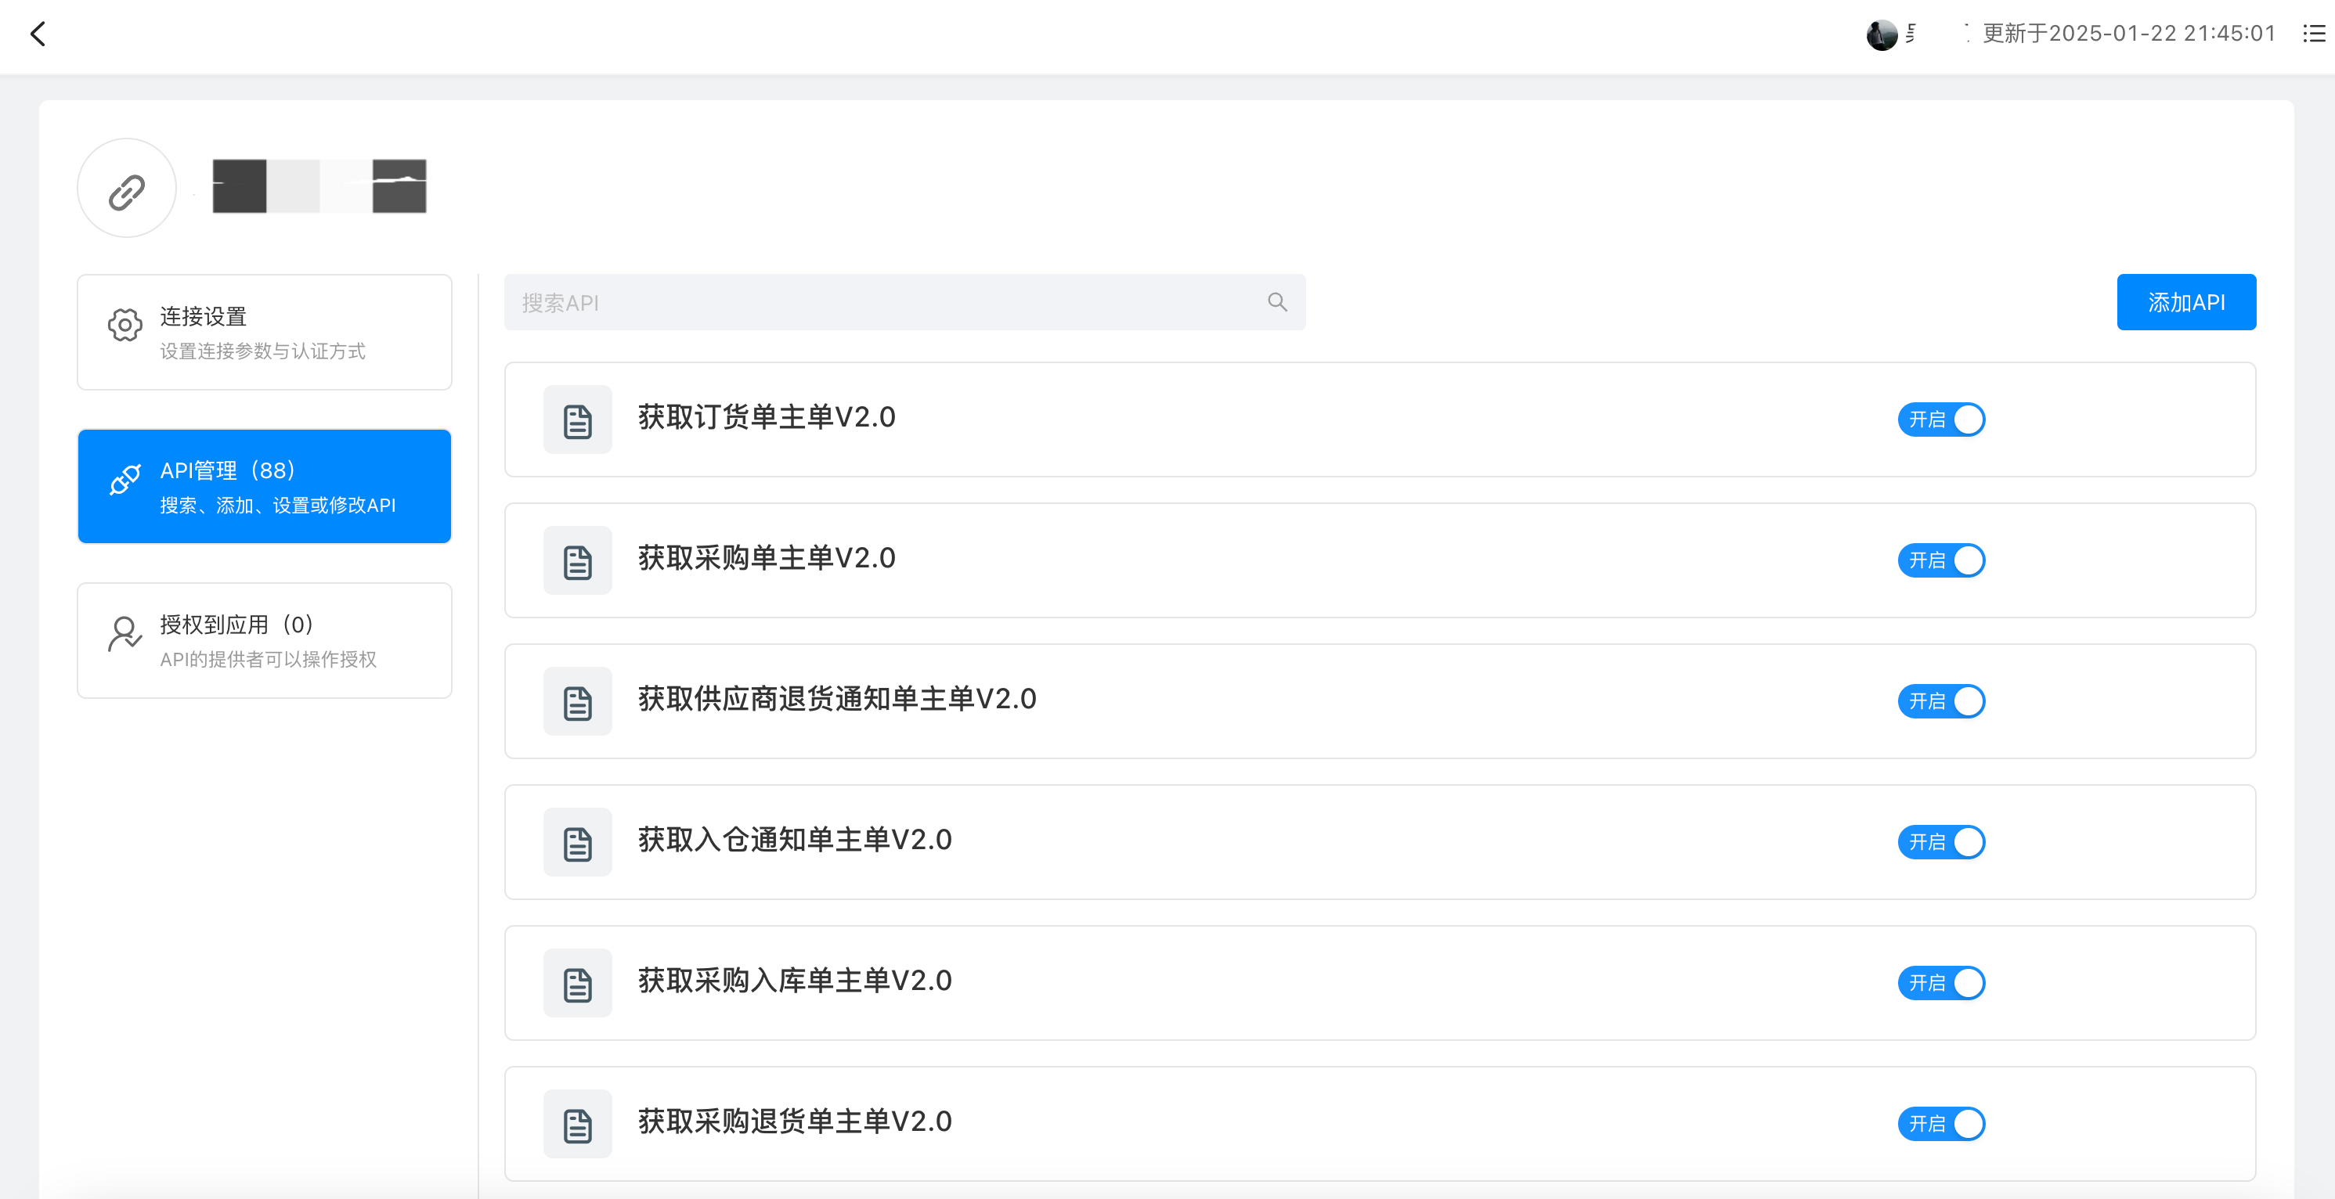
Task: Click the document icon beside 获取订货单主单V2.0
Action: tap(576, 419)
